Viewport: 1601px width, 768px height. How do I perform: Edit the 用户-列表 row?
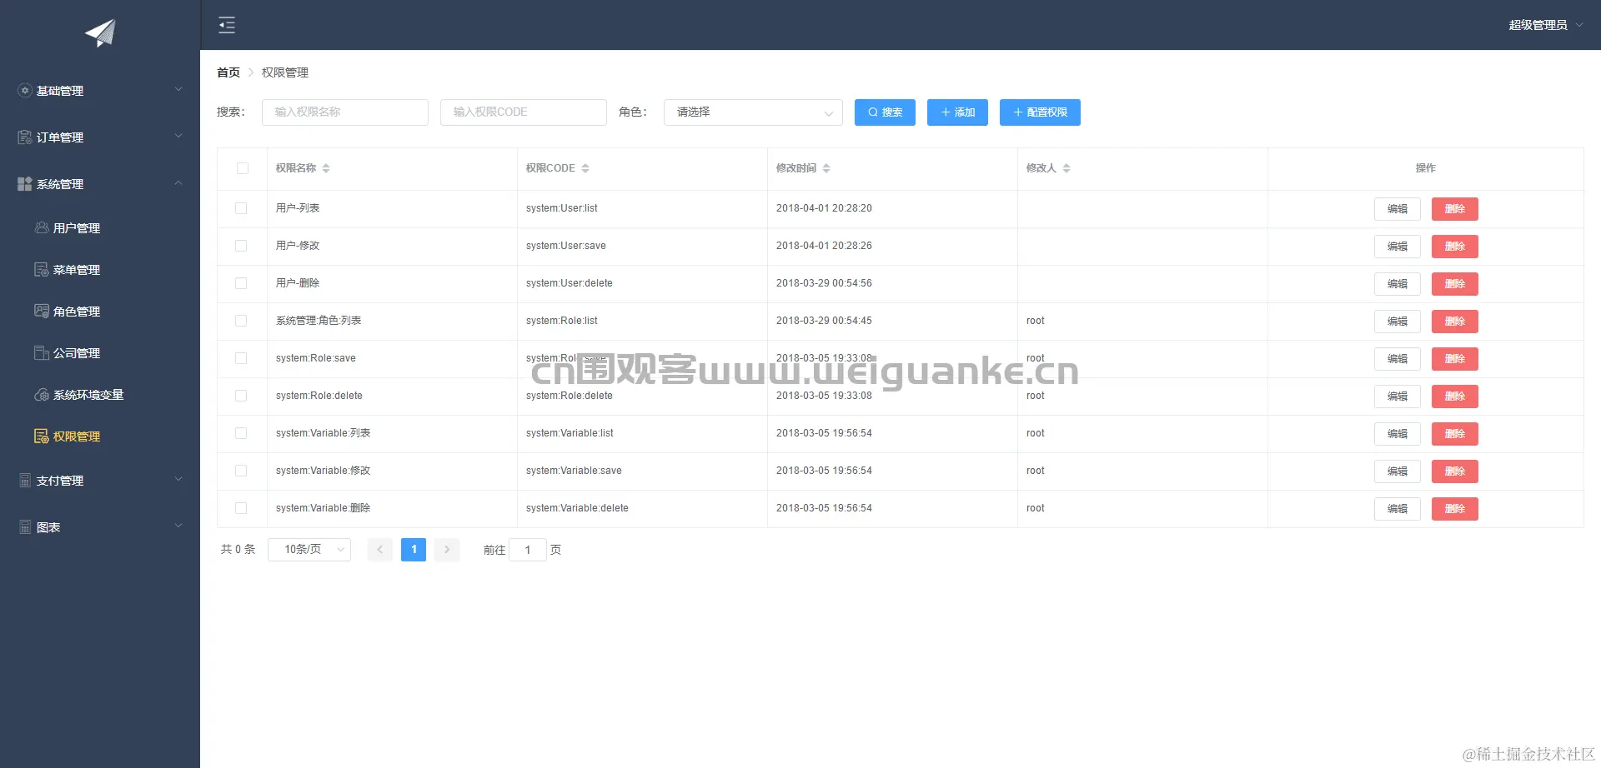coord(1397,209)
